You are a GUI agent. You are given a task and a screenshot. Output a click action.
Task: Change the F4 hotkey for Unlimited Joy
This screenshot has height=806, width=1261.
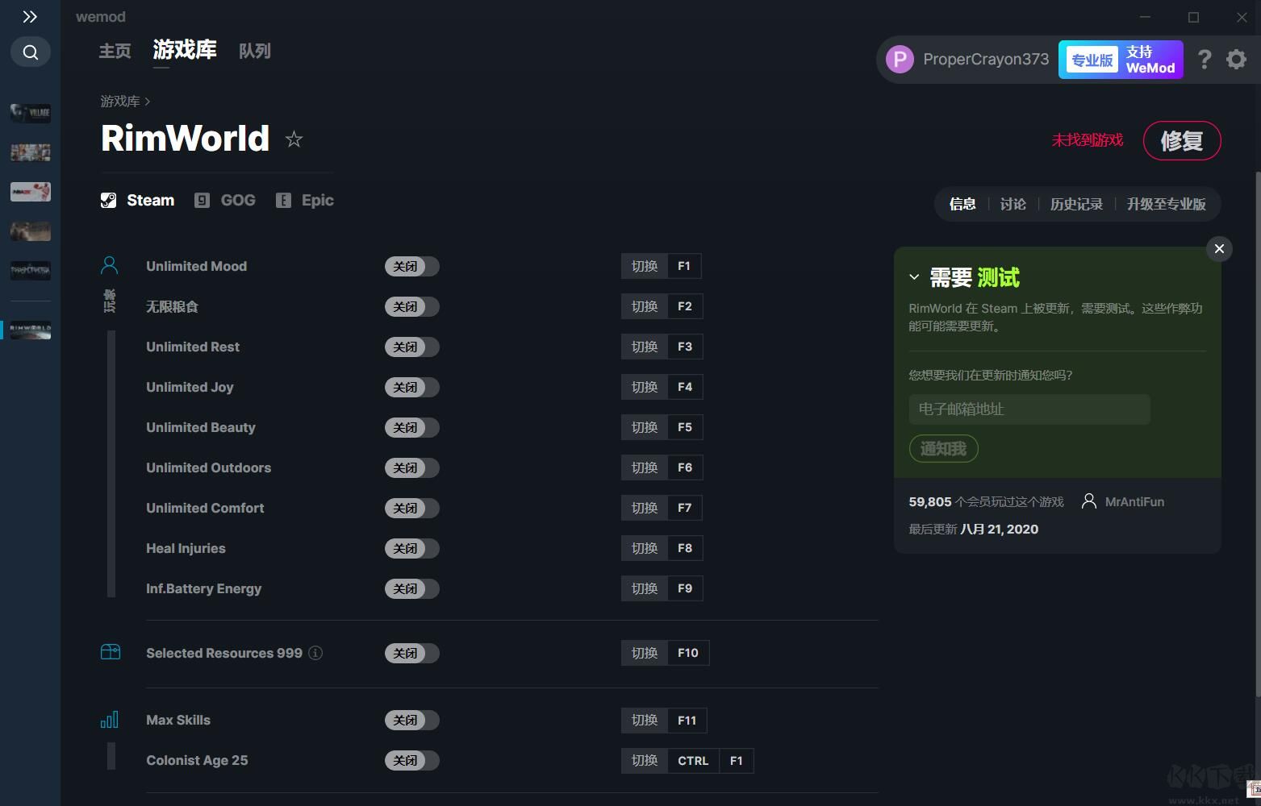[685, 387]
